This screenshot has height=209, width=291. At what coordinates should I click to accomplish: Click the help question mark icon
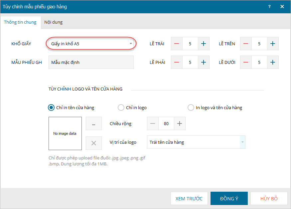click(x=269, y=7)
